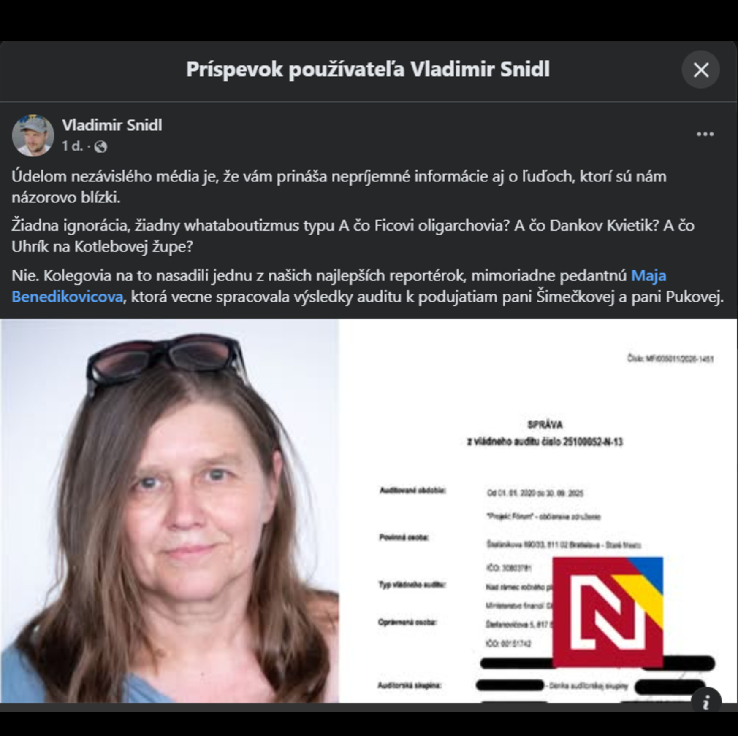
Task: Click the dialog title 'Príspevok používateľa Vladimir Snidl'
Action: pyautogui.click(x=368, y=70)
